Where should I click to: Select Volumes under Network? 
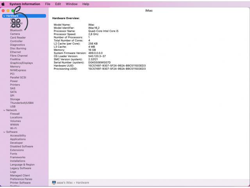pos(15,121)
